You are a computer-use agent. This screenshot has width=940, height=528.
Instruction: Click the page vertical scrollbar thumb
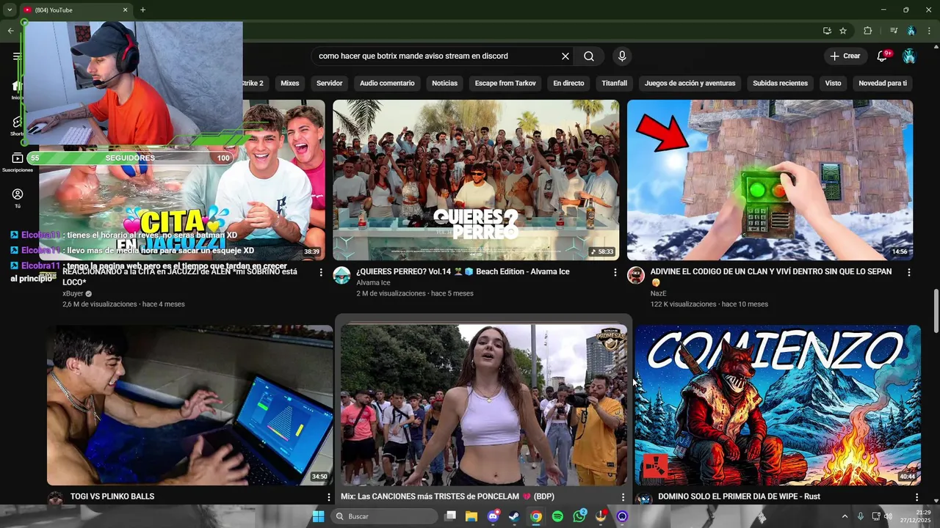point(936,311)
